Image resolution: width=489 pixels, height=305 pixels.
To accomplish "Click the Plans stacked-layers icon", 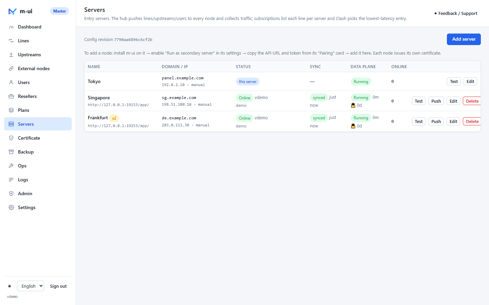I will tap(11, 110).
